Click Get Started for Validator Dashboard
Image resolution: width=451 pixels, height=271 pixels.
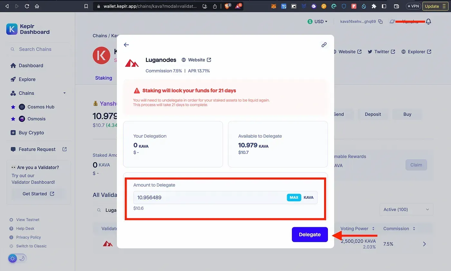tap(38, 194)
